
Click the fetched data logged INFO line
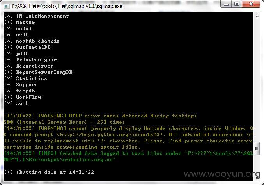pos(128,153)
